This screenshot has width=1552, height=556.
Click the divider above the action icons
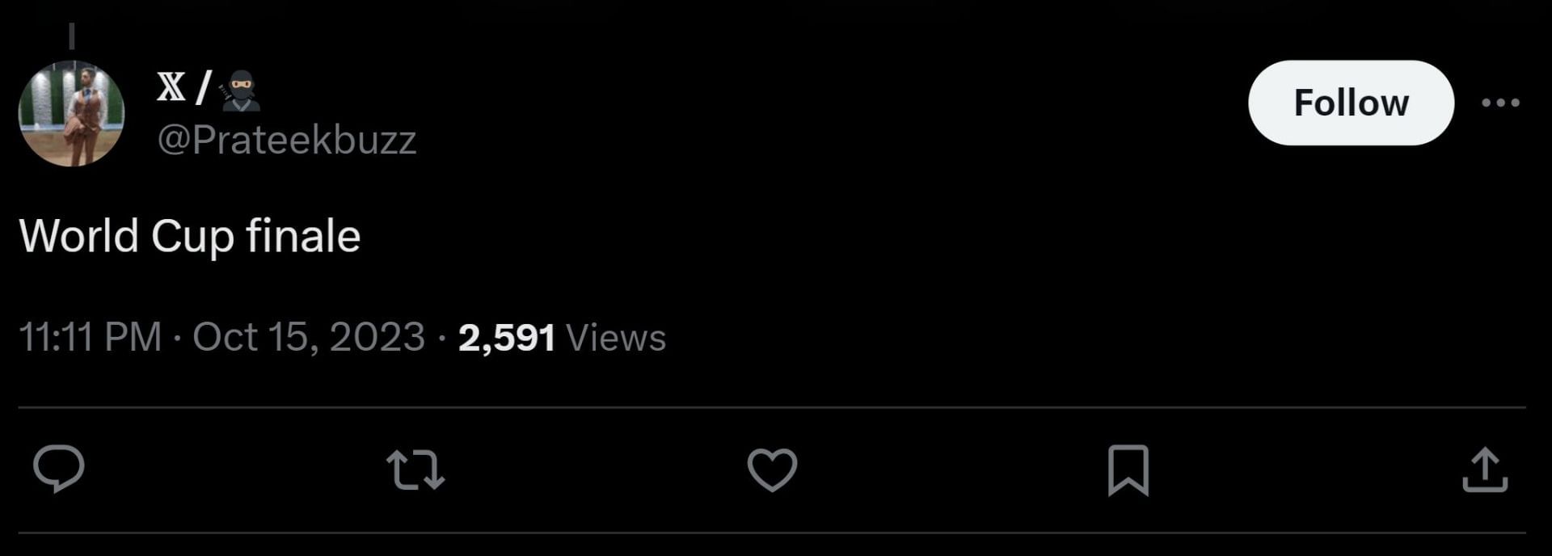(772, 407)
